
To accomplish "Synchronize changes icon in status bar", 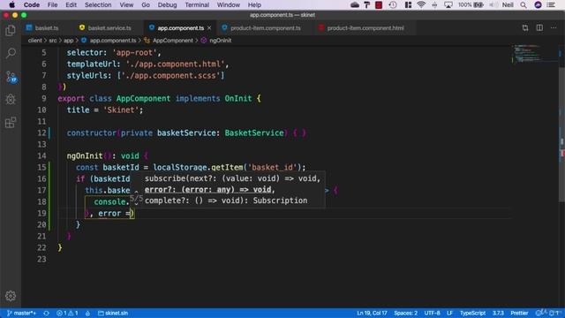I will 46,313.
